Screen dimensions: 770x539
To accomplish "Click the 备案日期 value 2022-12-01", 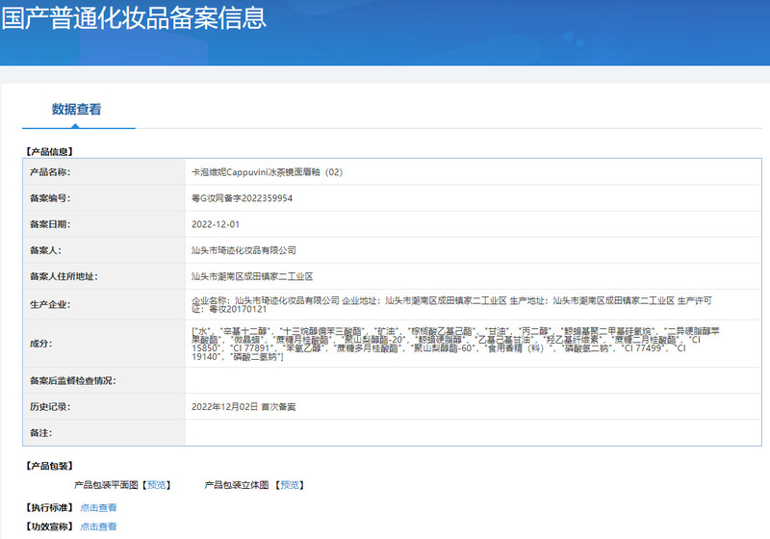I will point(216,224).
